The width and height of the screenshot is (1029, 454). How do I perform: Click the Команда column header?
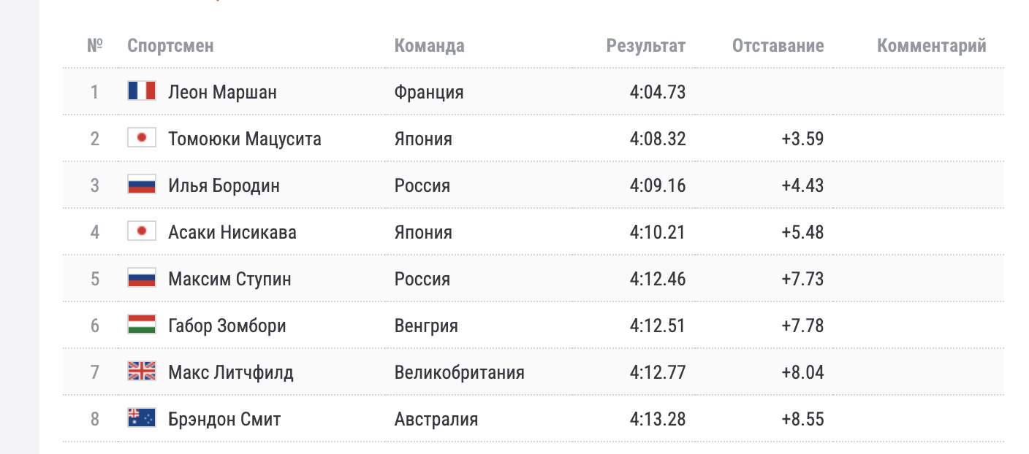pyautogui.click(x=429, y=45)
